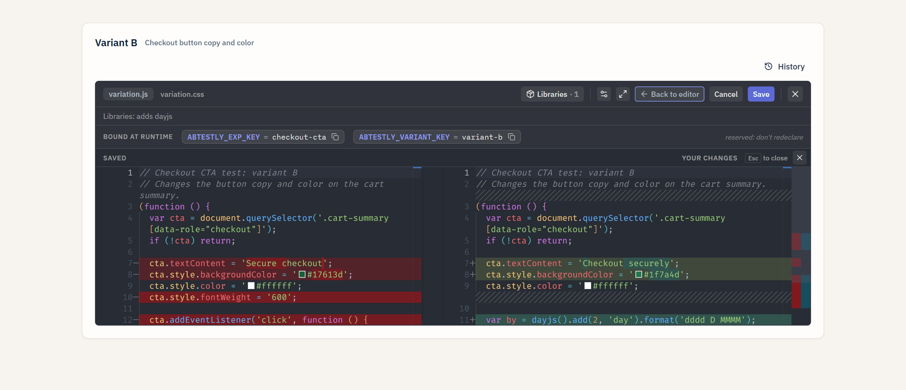Copy ABTESTLY_EXP_KEY value
This screenshot has width=906, height=390.
tap(335, 137)
